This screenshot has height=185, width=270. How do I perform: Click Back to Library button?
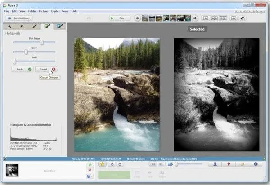click(19, 18)
